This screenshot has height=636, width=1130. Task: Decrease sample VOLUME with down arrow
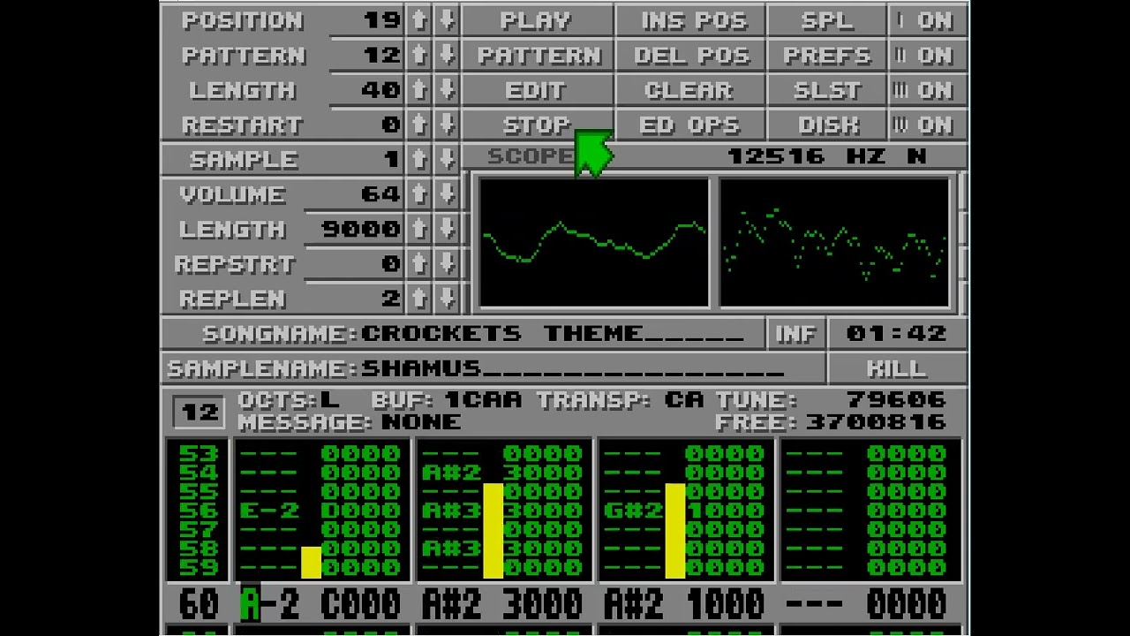click(447, 194)
